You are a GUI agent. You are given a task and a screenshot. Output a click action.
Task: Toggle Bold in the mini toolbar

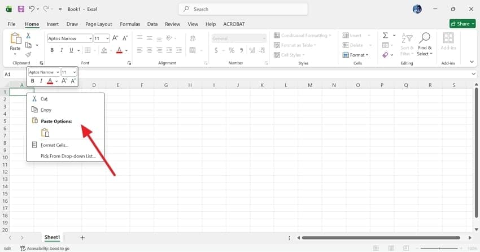coord(32,81)
